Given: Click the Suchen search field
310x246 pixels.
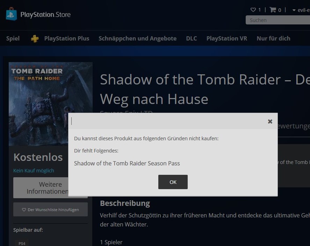Looking at the screenshot, I should point(278,20).
